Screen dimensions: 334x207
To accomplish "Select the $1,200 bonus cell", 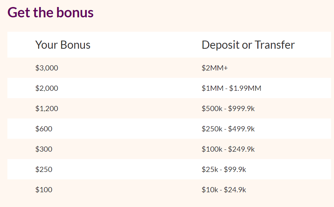I will [47, 108].
